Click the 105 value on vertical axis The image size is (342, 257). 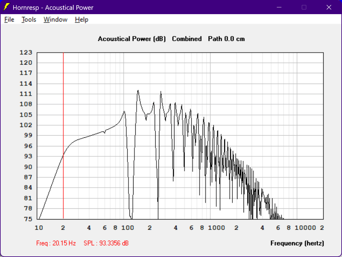tap(26, 115)
